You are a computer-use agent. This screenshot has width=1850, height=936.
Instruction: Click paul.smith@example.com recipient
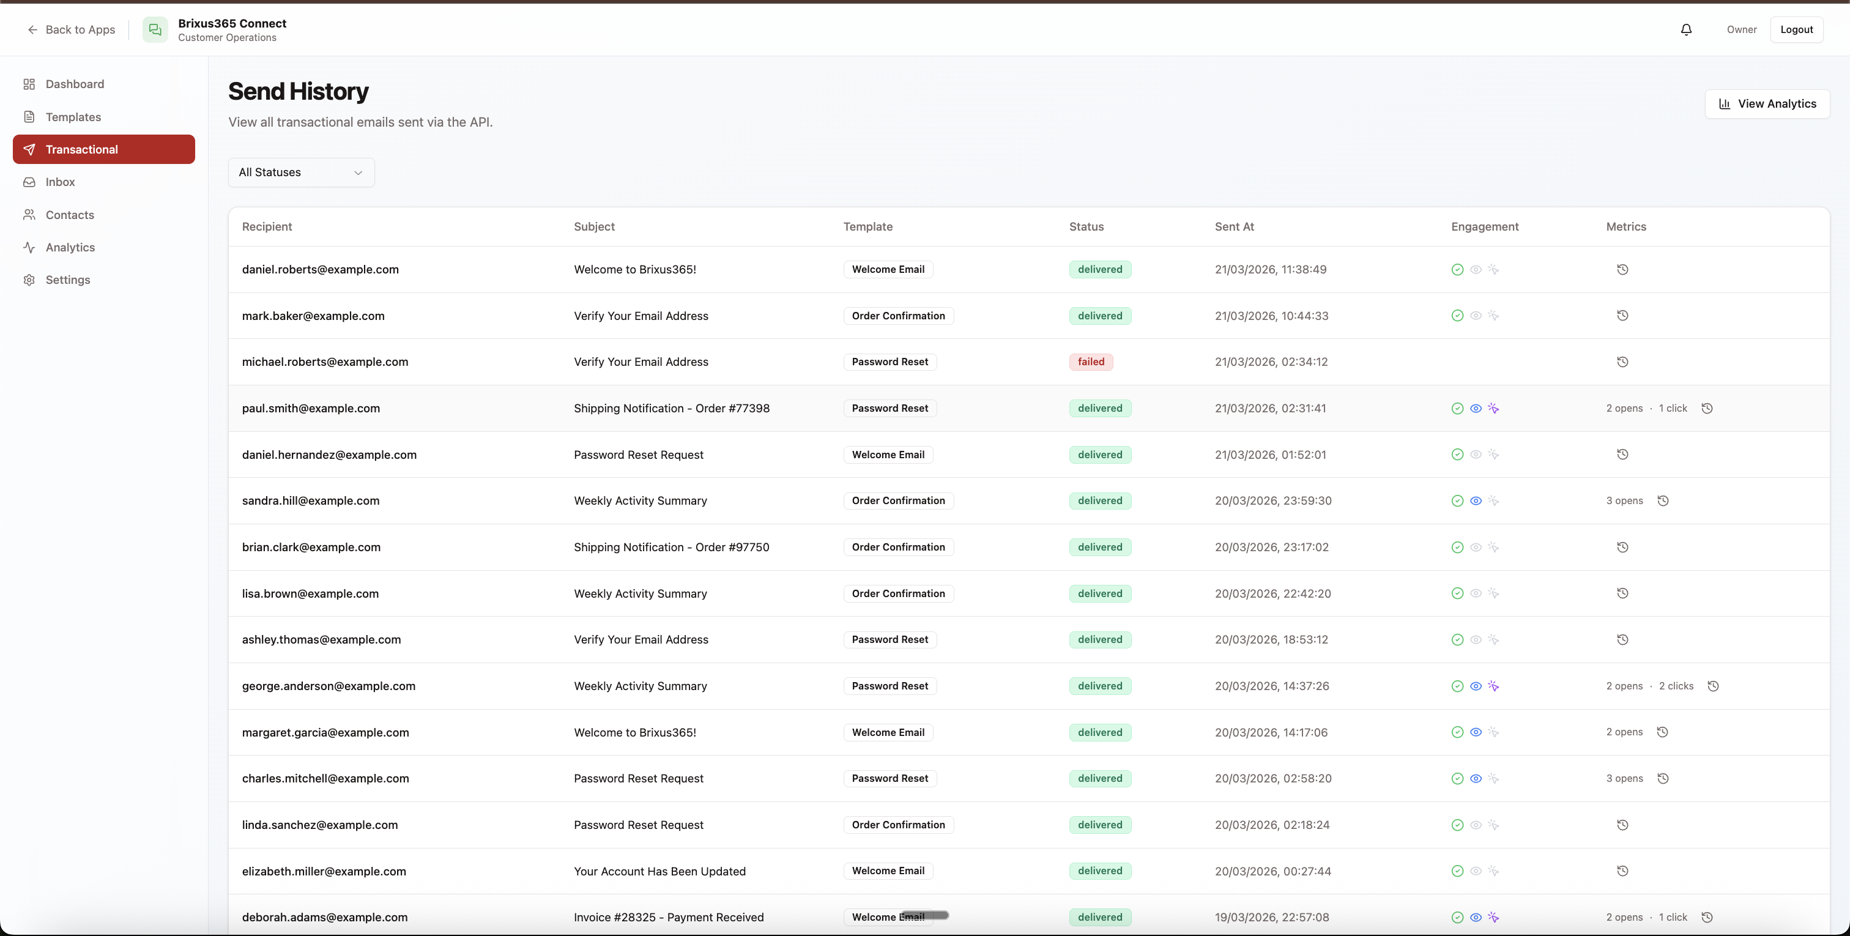point(311,408)
